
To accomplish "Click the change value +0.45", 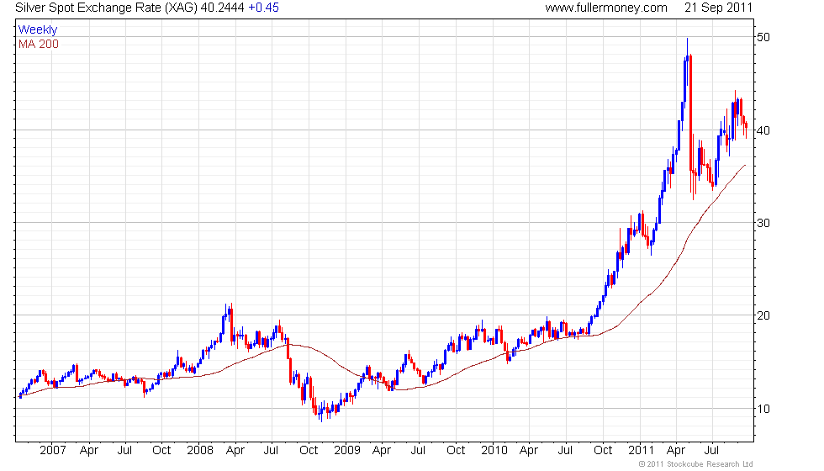I will (x=263, y=8).
